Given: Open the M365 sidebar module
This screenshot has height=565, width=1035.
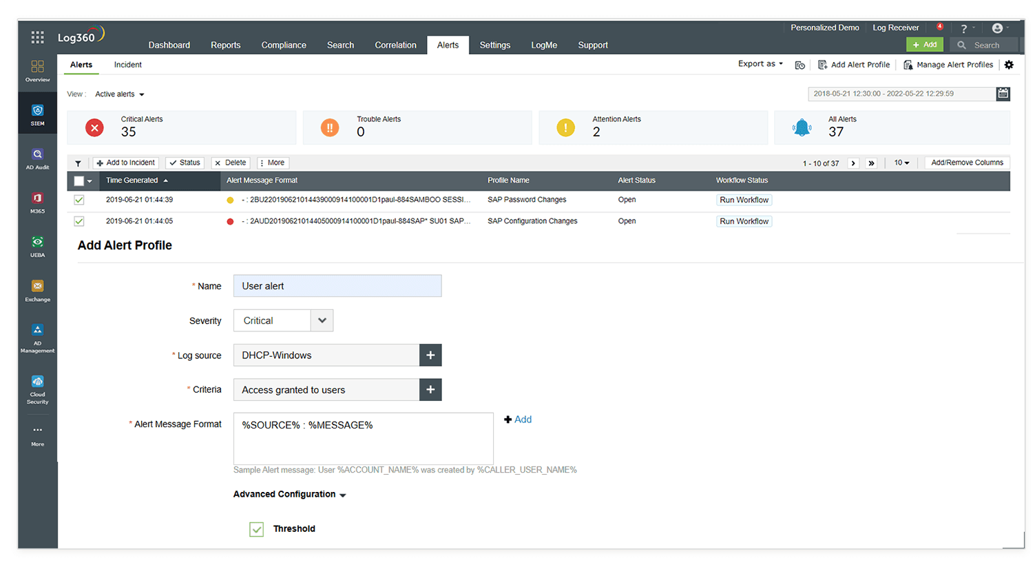Looking at the screenshot, I should (x=37, y=203).
